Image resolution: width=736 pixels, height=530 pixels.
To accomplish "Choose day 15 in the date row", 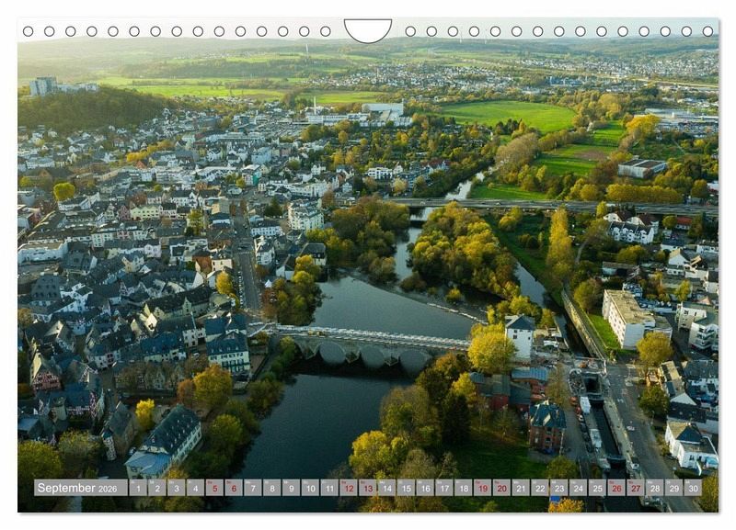I will (x=406, y=488).
